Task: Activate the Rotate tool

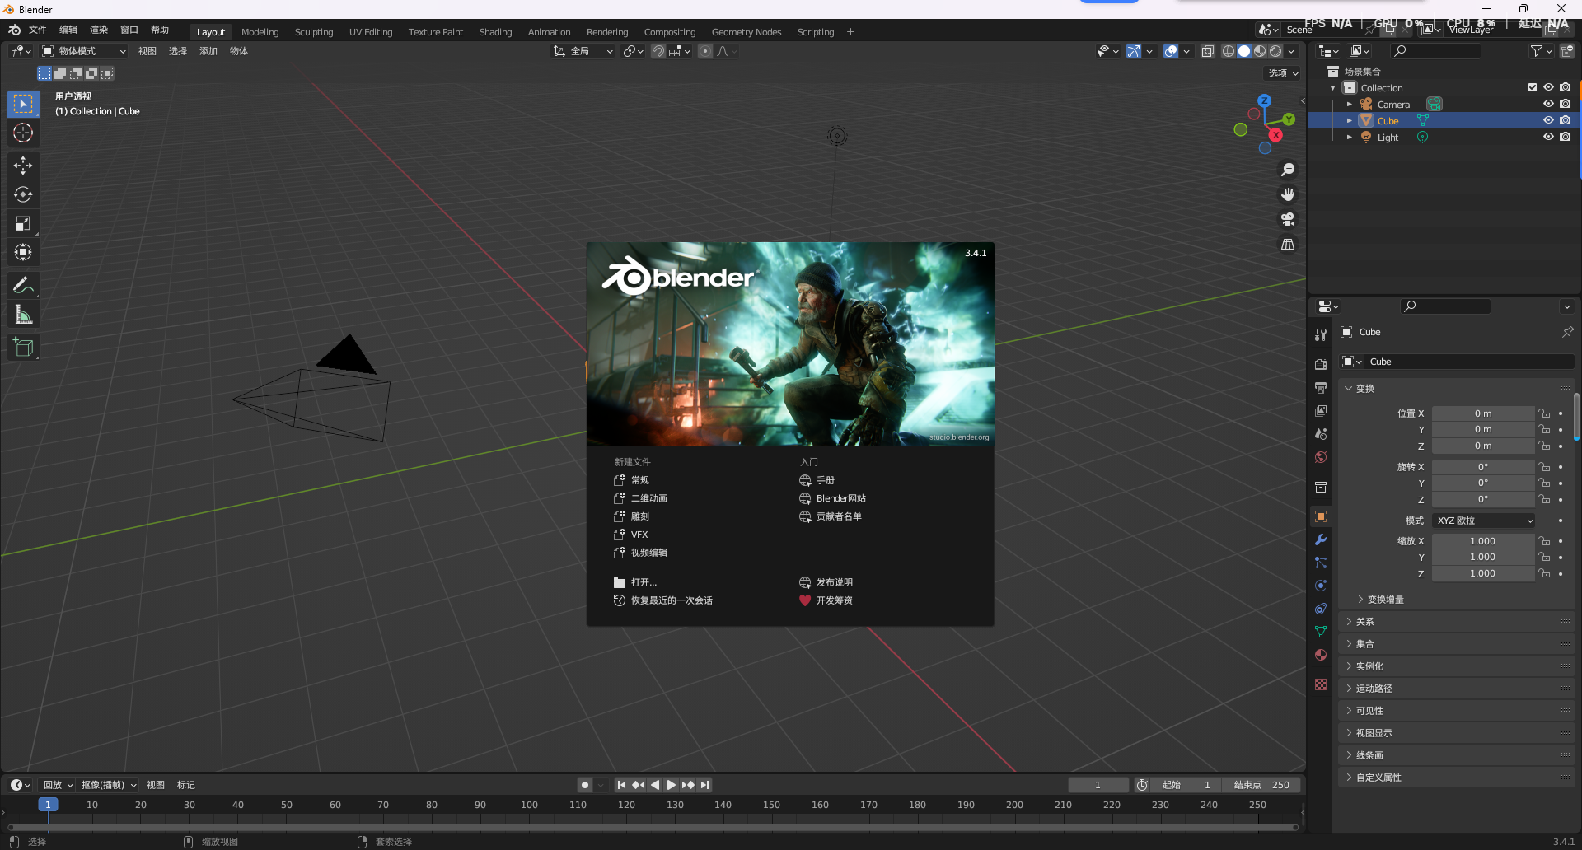Action: tap(23, 194)
